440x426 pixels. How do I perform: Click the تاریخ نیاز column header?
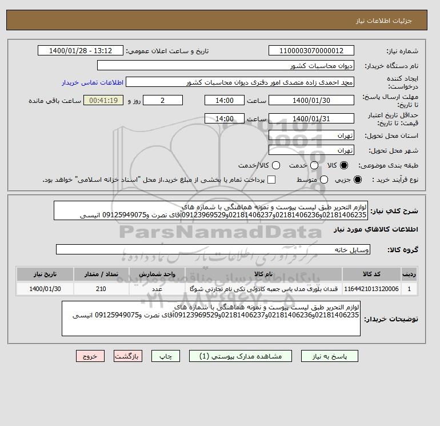45,274
